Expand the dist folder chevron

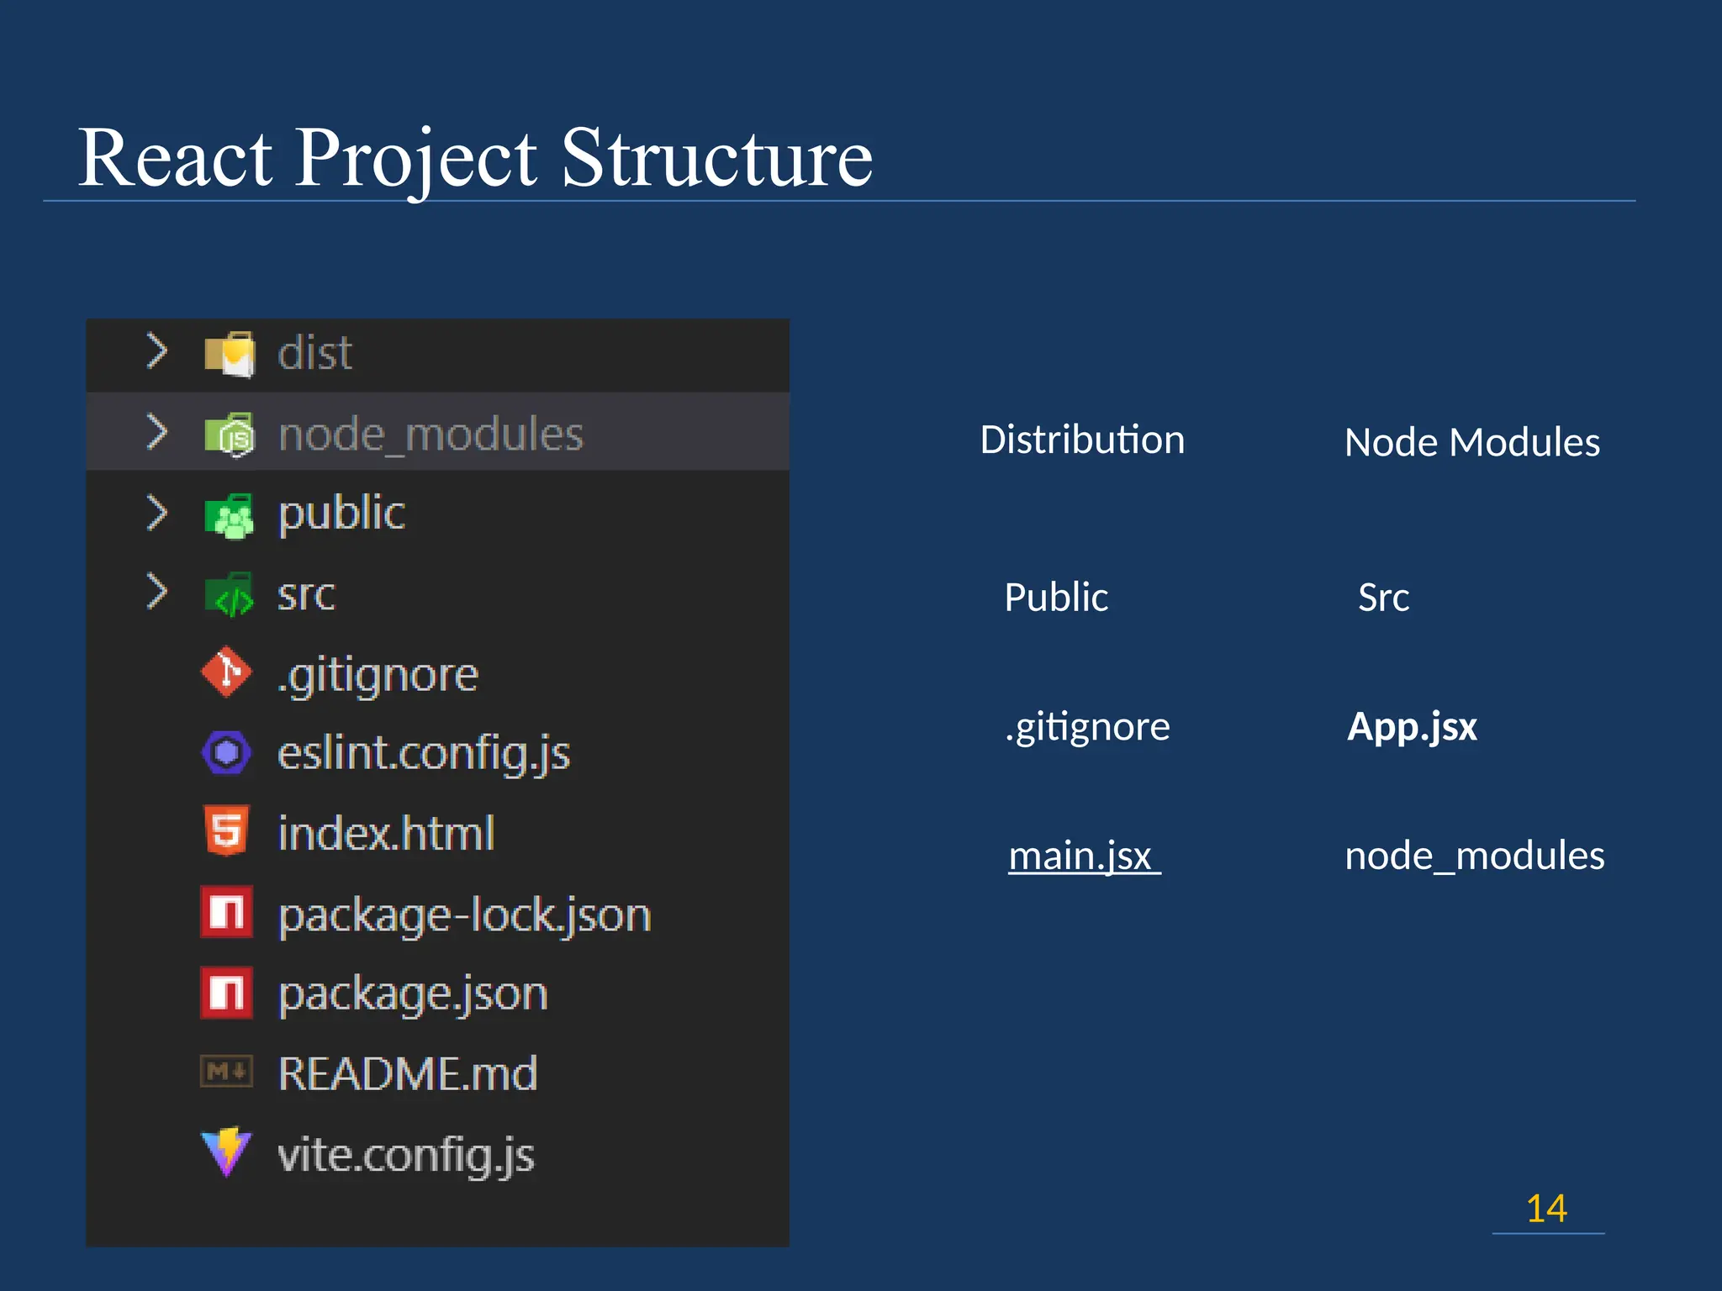[156, 350]
